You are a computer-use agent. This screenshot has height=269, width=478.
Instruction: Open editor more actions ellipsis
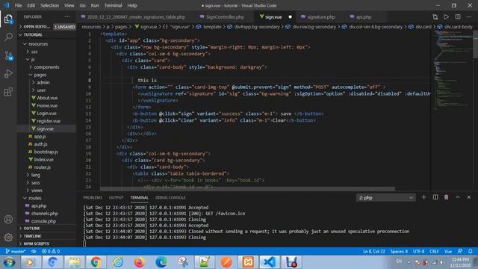pos(469,16)
